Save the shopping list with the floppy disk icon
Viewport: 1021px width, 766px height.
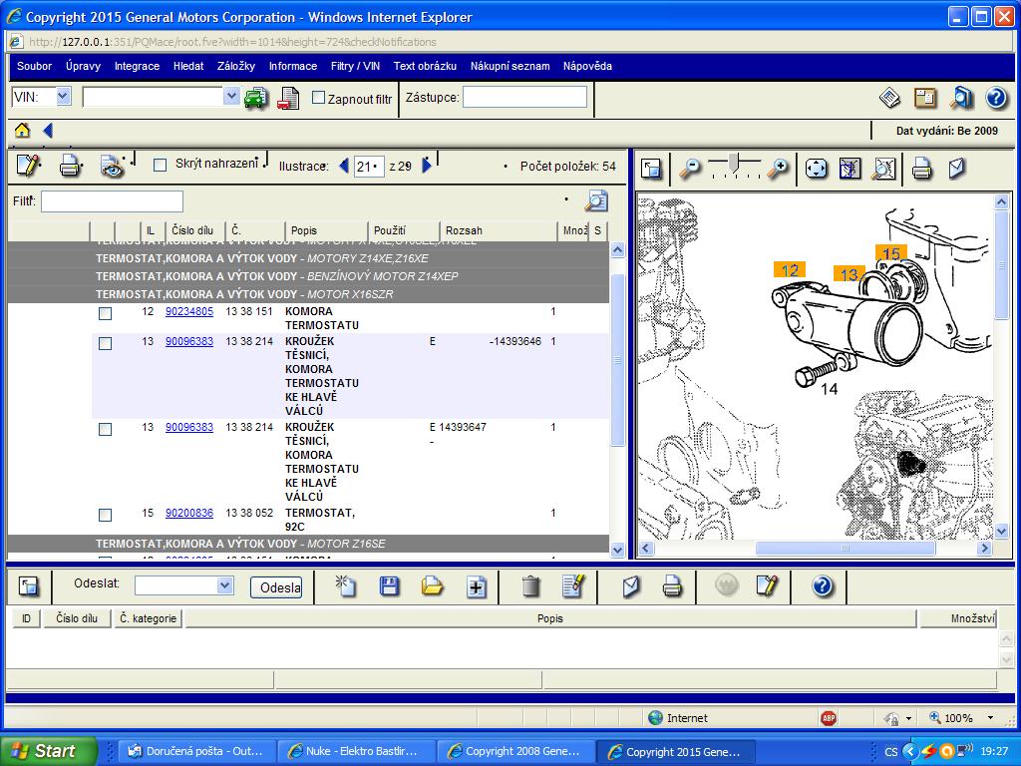click(389, 586)
